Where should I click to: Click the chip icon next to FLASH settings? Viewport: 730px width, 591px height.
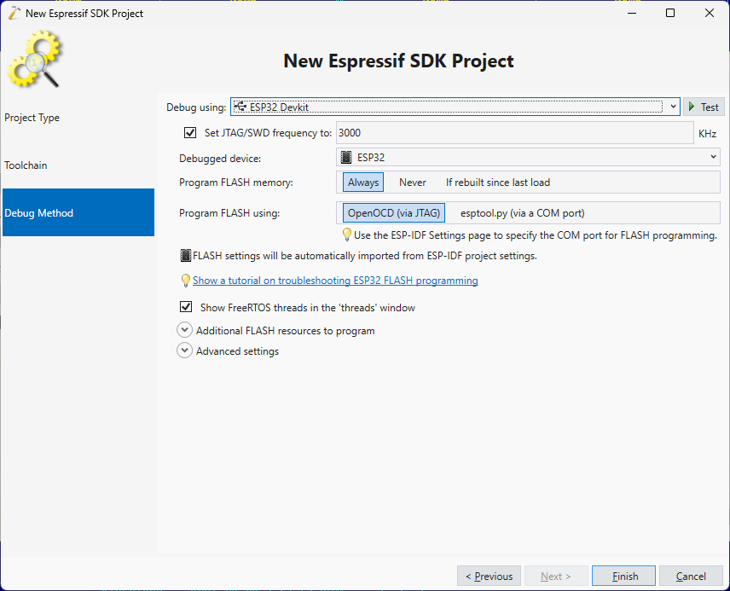pyautogui.click(x=185, y=256)
